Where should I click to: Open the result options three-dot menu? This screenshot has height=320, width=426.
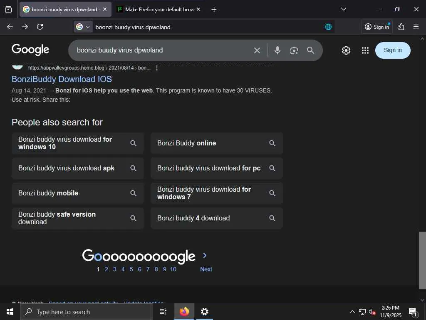pyautogui.click(x=157, y=68)
